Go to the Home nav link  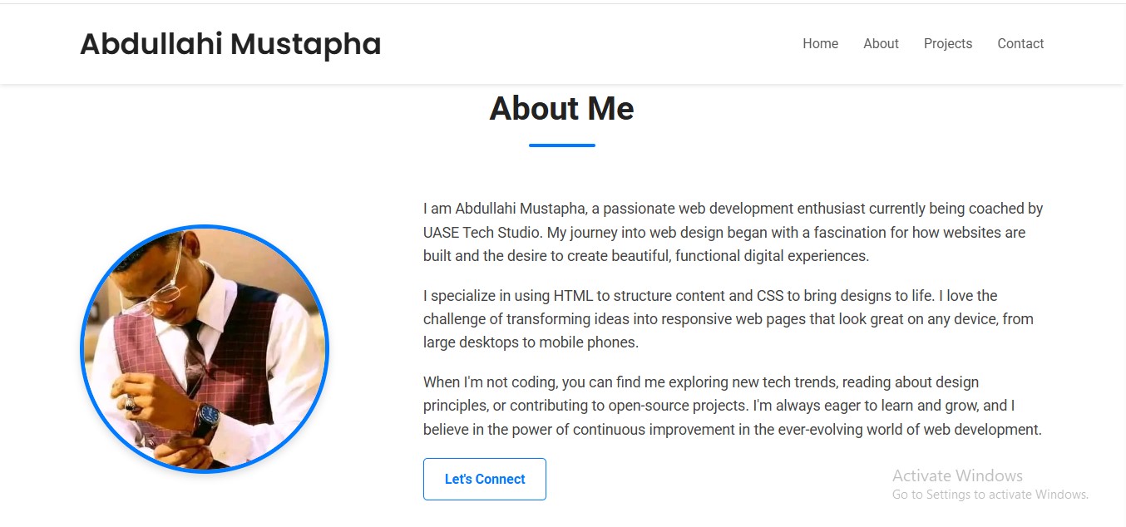pos(820,44)
